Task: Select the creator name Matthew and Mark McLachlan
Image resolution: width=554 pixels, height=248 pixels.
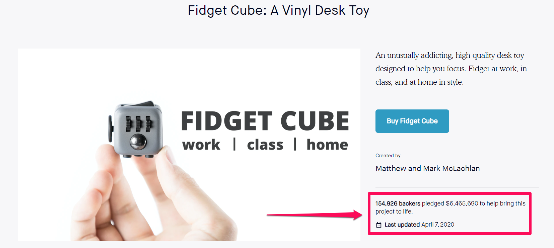Action: pyautogui.click(x=427, y=168)
